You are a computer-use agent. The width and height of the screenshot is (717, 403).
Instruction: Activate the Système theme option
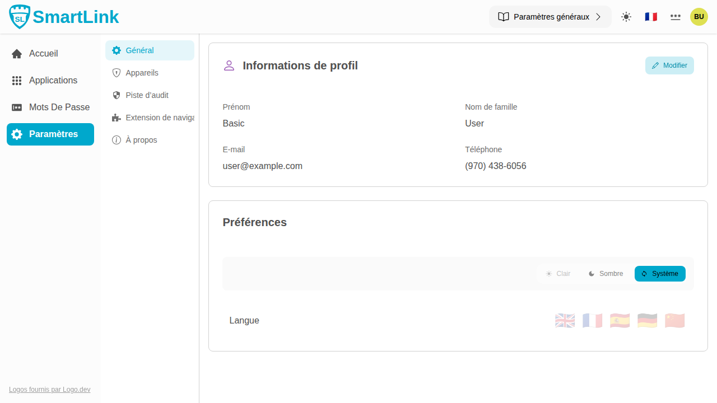coord(660,274)
